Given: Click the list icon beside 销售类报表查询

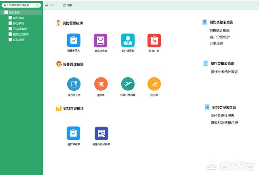Looking at the screenshot, I should (x=205, y=22).
